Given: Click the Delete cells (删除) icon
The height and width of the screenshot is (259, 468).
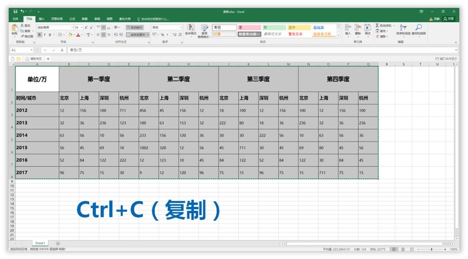Looking at the screenshot, I should 357,27.
